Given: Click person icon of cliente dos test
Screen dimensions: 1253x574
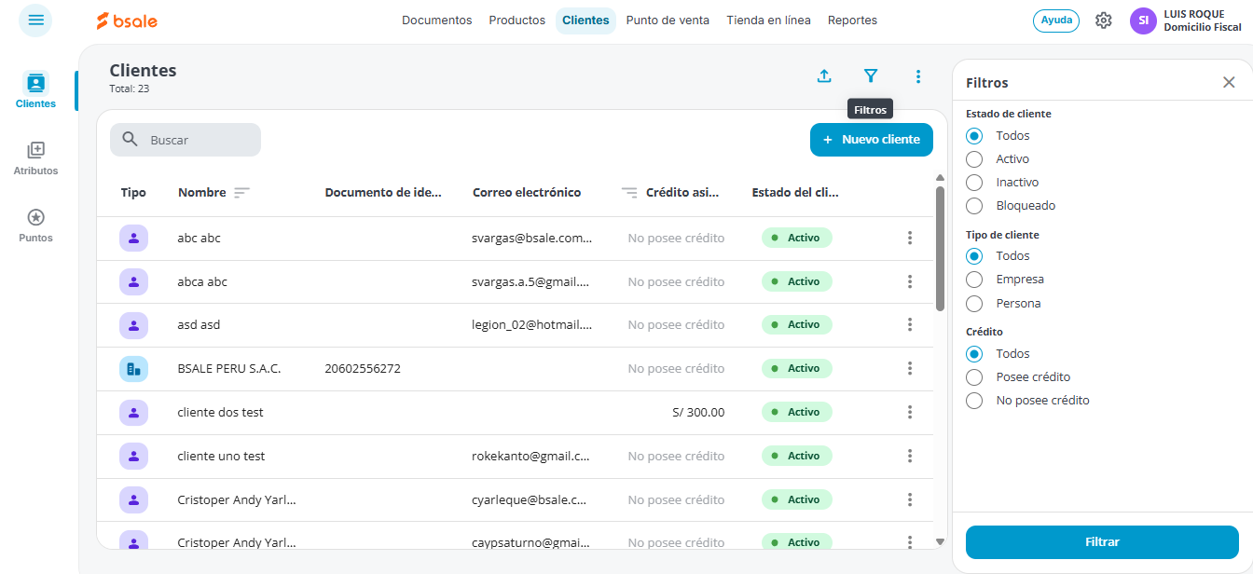Looking at the screenshot, I should click(x=133, y=413).
